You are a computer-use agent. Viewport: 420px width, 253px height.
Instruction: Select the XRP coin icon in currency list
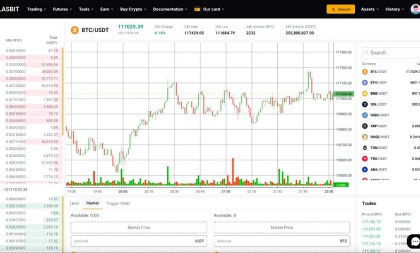(365, 126)
